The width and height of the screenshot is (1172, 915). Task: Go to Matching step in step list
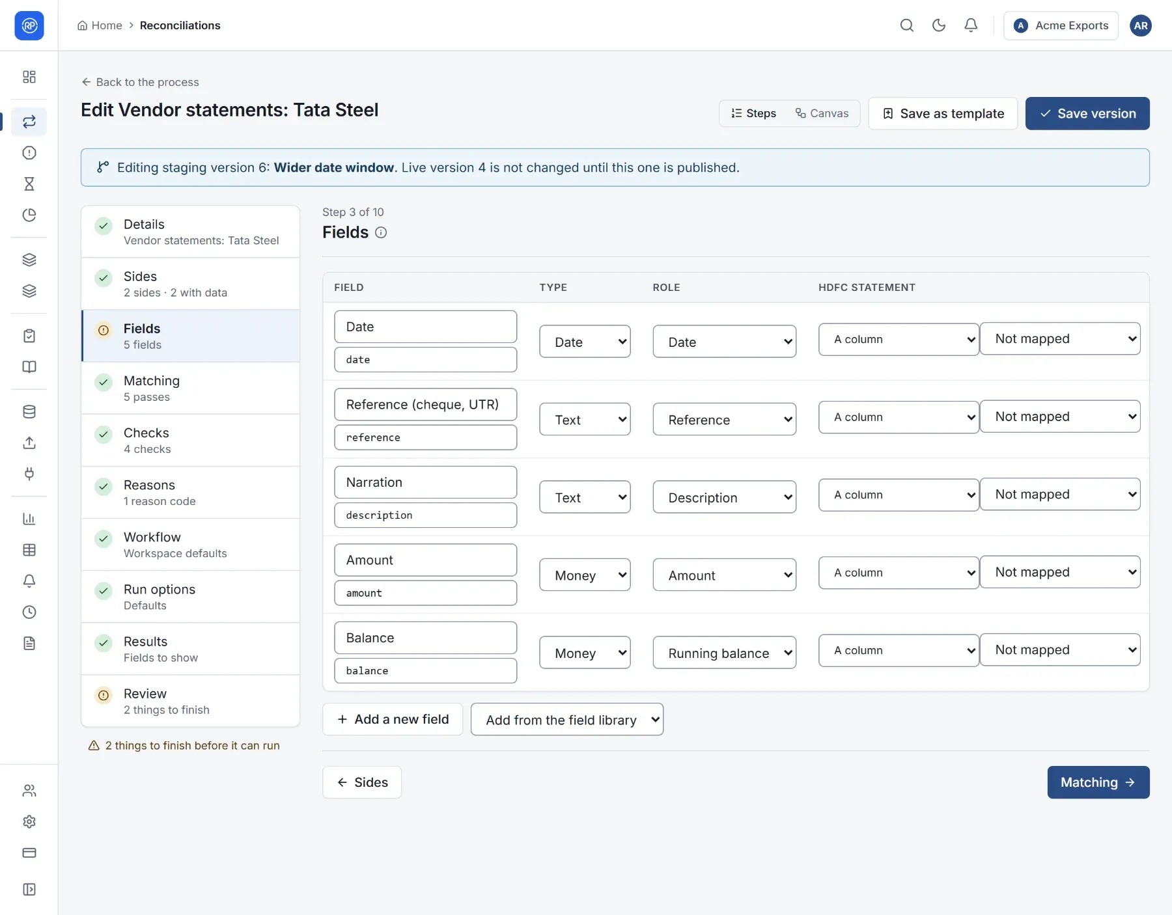click(191, 389)
